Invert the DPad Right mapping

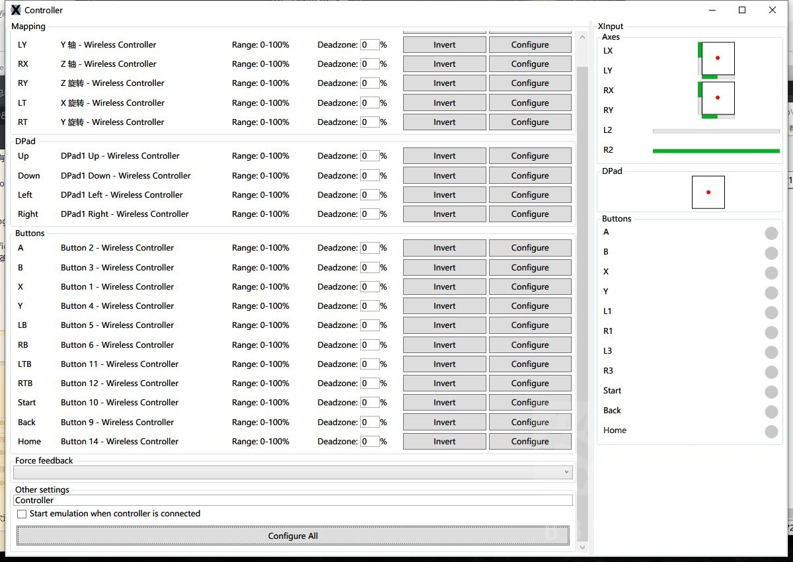[445, 214]
